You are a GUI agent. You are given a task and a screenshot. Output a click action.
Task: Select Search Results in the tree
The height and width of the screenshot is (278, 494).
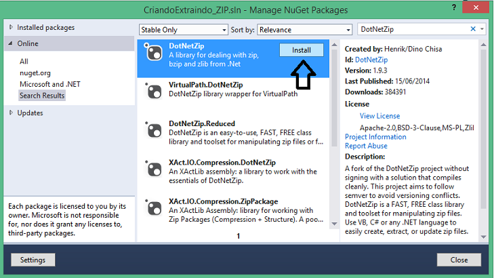click(x=42, y=96)
